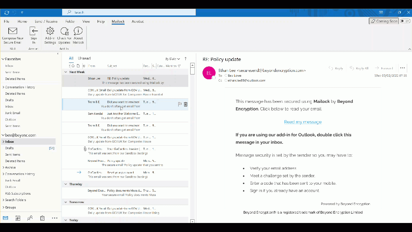Open the Calendar view in navigation bar
Image resolution: width=412 pixels, height=232 pixels.
[18, 218]
